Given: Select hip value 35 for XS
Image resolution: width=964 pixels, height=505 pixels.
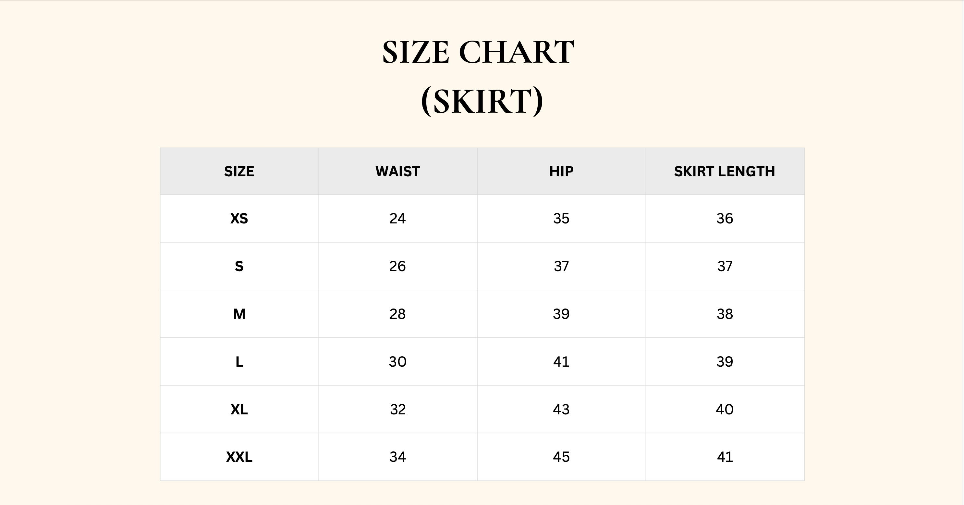Looking at the screenshot, I should click(561, 219).
